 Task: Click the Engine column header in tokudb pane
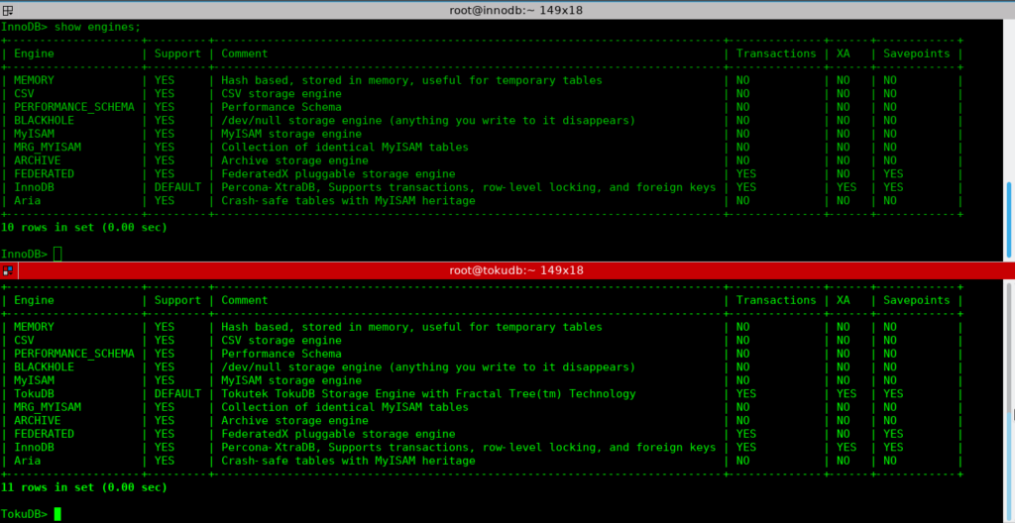(35, 300)
